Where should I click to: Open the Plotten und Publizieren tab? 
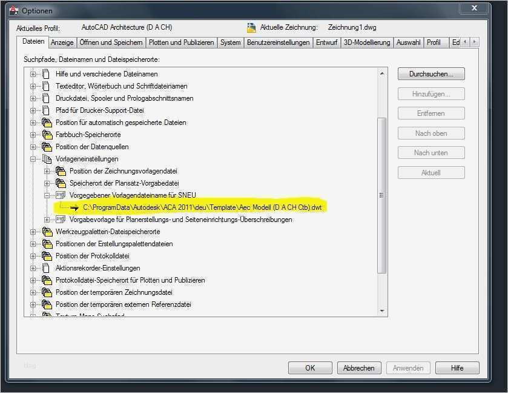click(182, 42)
